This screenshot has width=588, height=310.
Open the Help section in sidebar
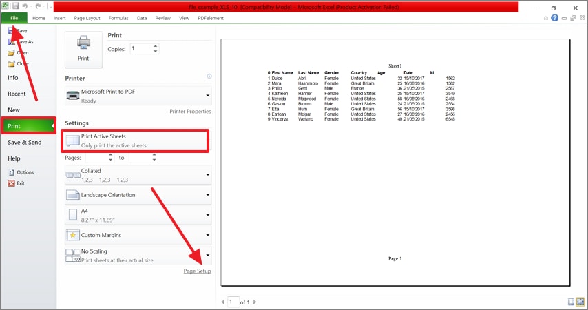(14, 158)
